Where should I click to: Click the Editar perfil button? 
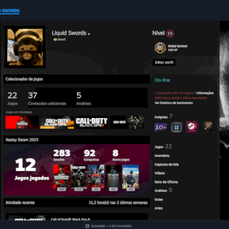(x=164, y=62)
